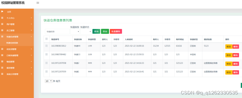242x98 pixels.
Task: Click the grid icon beside 快递仓库管理
Action: [2, 37]
